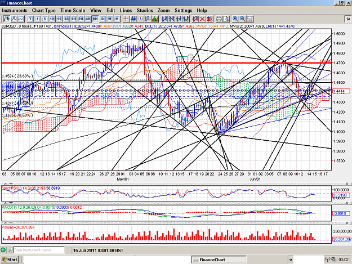Delete selected line with red X
The image size is (352, 264).
point(202,19)
